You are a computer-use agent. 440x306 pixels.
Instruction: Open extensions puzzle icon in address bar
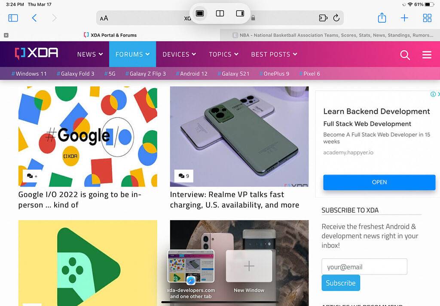click(323, 18)
